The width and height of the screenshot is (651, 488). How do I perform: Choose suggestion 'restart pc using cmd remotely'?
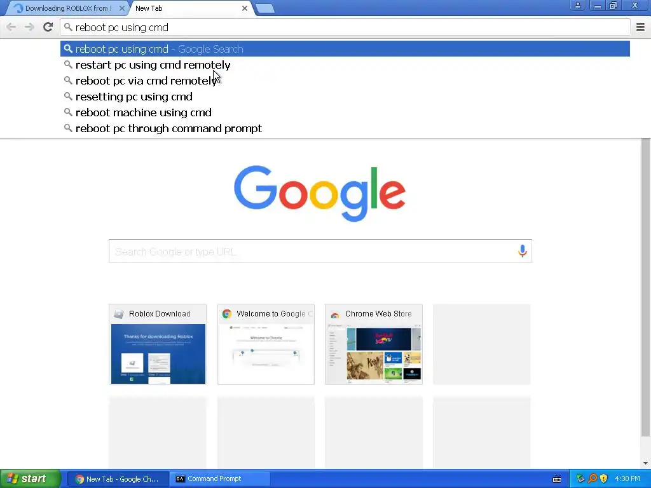coord(345,65)
